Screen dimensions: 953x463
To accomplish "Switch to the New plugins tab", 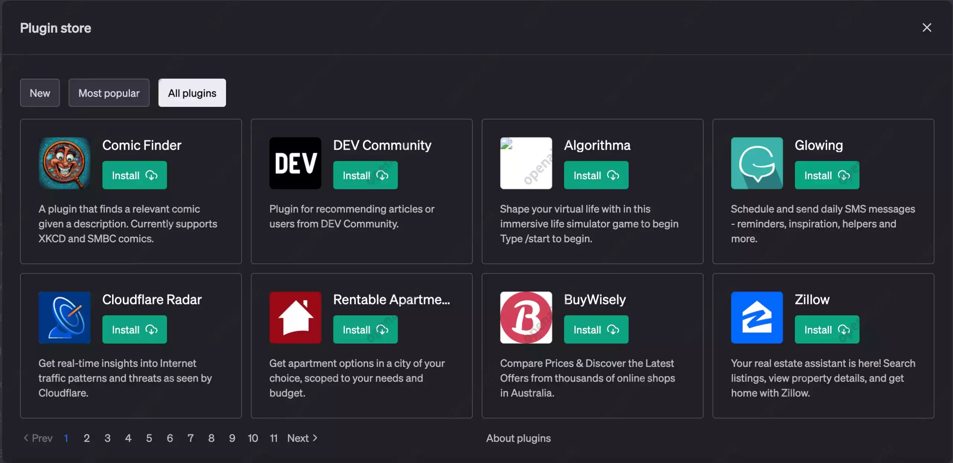I will coord(40,93).
